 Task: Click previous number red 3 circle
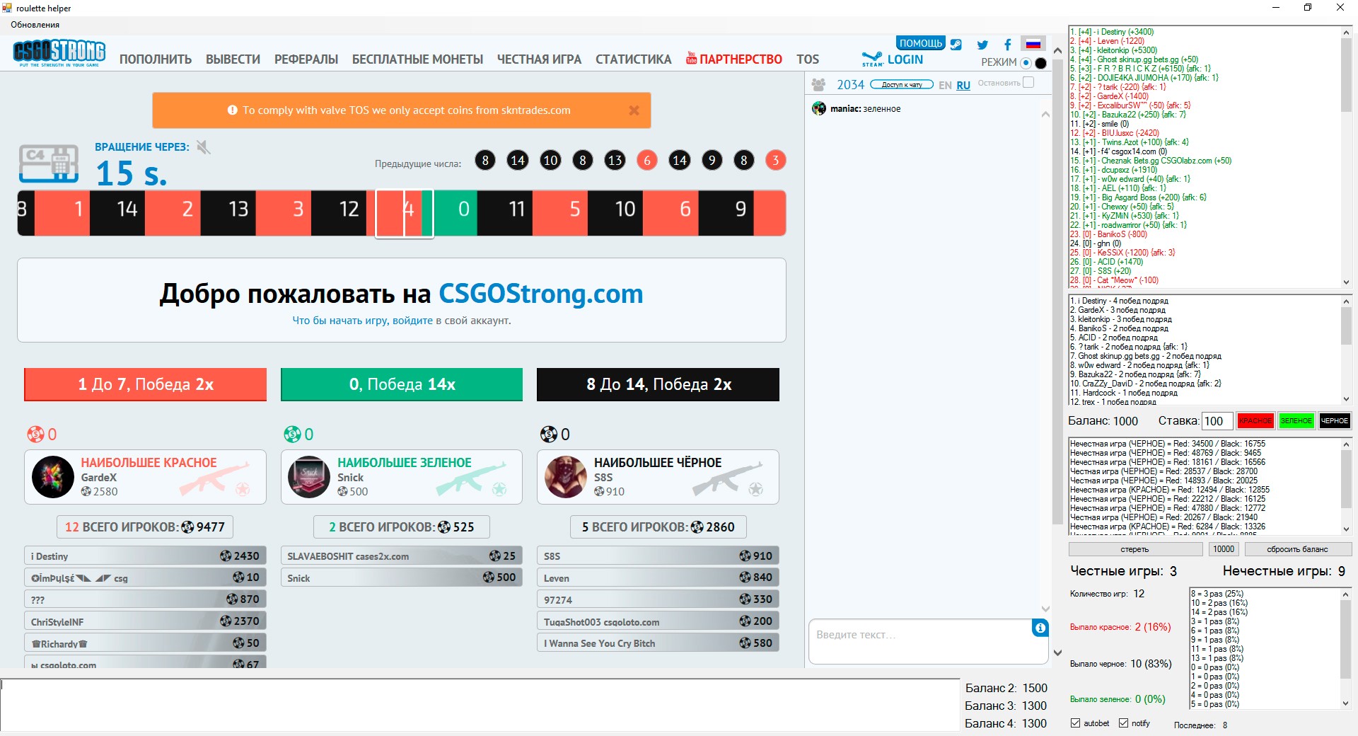[775, 161]
